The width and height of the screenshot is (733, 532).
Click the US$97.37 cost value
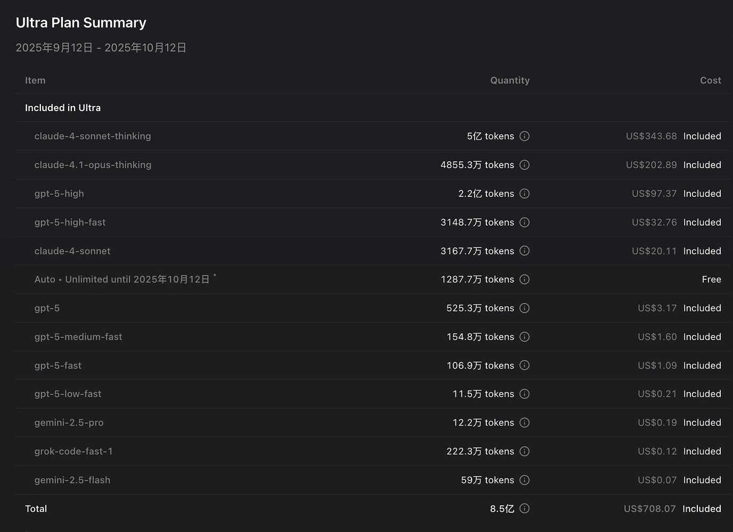pyautogui.click(x=654, y=194)
